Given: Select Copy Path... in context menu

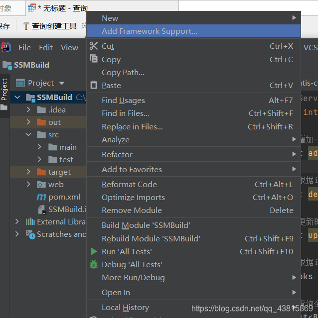Looking at the screenshot, I should 193,72.
